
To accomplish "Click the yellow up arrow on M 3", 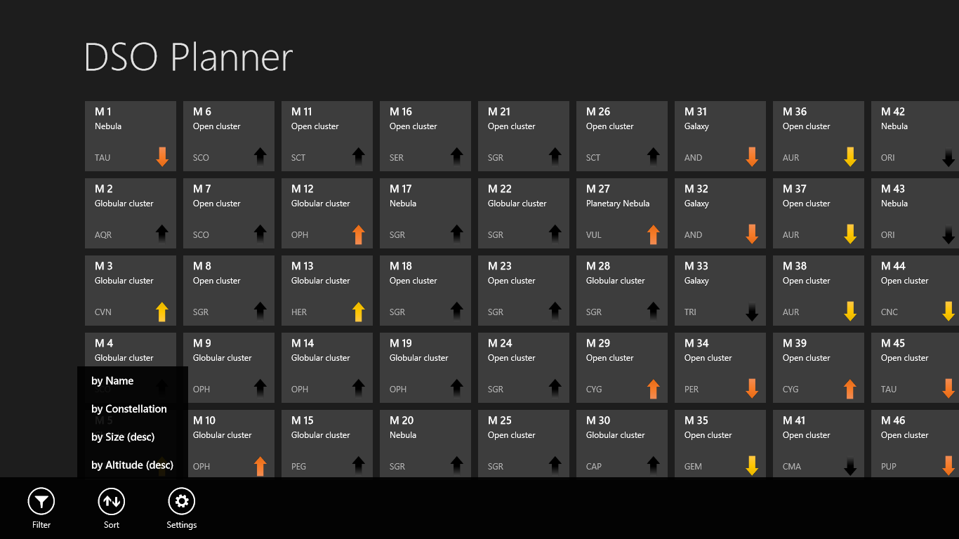I will point(162,311).
